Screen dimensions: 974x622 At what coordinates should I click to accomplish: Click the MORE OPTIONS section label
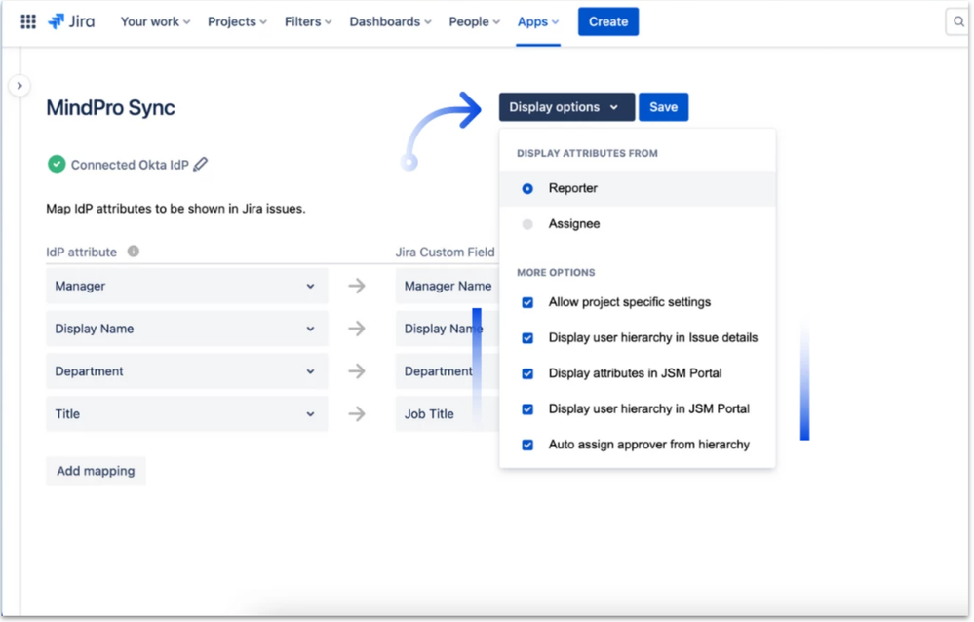coord(556,273)
